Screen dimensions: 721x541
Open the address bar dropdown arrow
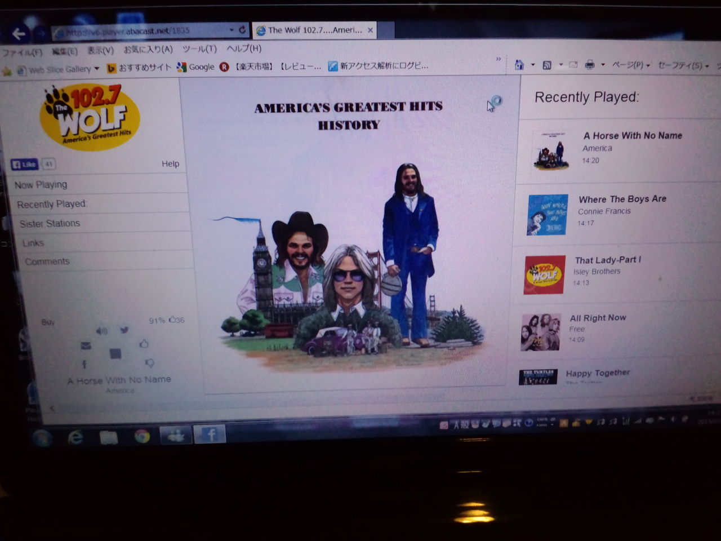tap(232, 29)
